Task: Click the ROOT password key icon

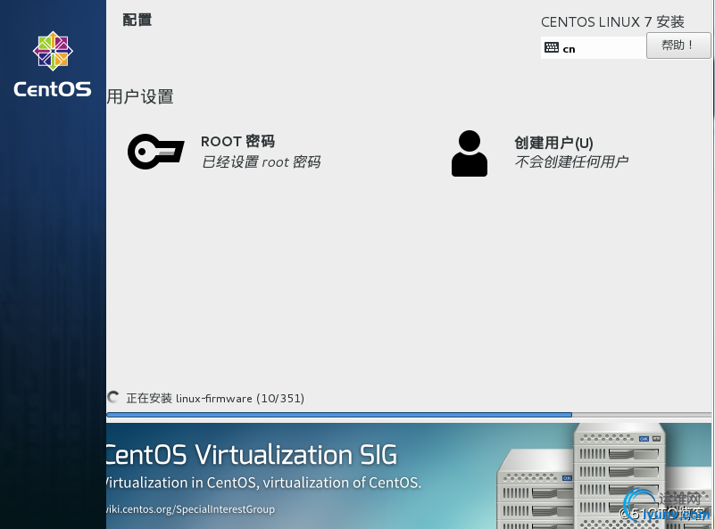Action: coord(156,152)
